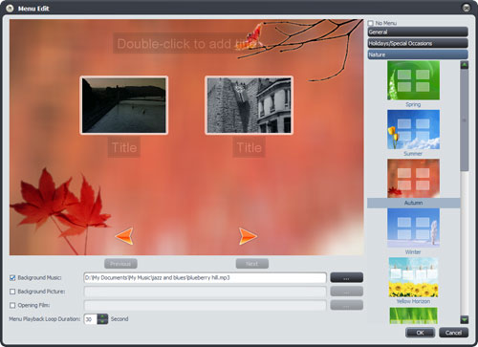Viewport: 478px width, 347px height.
Task: Pick the Yellow Horizon template
Action: (413, 277)
